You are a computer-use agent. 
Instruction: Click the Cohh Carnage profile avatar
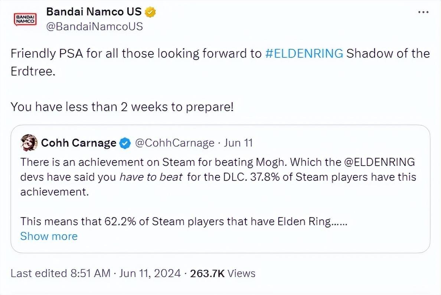click(29, 143)
